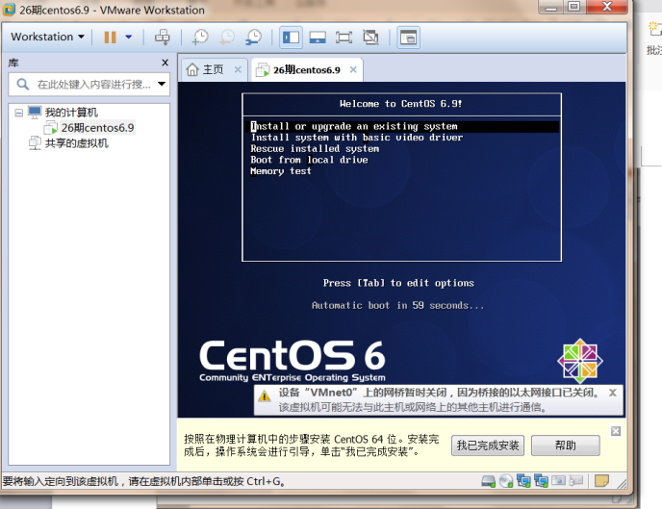The image size is (662, 509).
Task: Open power options dropdown next to pause
Action: pos(128,37)
